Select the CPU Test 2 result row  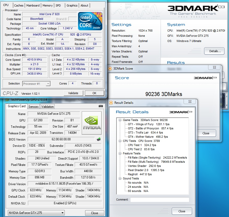(141, 149)
